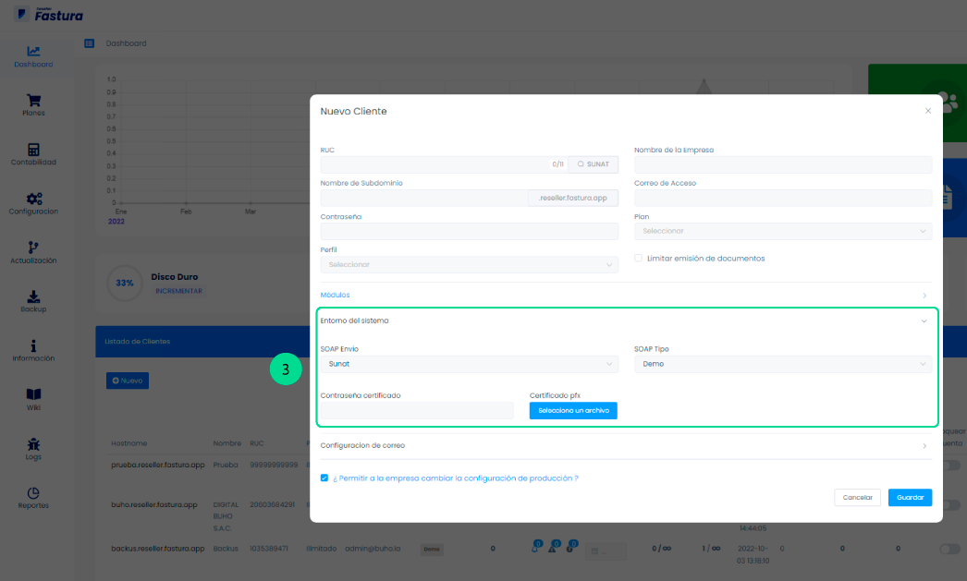Open the Reportes pie chart icon
This screenshot has width=967, height=581.
(x=33, y=493)
